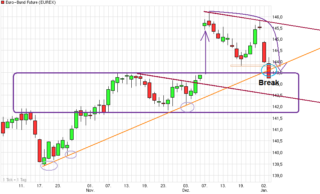This screenshot has width=320, height=194.
Task: Select the 139,5 price axis label
Action: [277, 164]
